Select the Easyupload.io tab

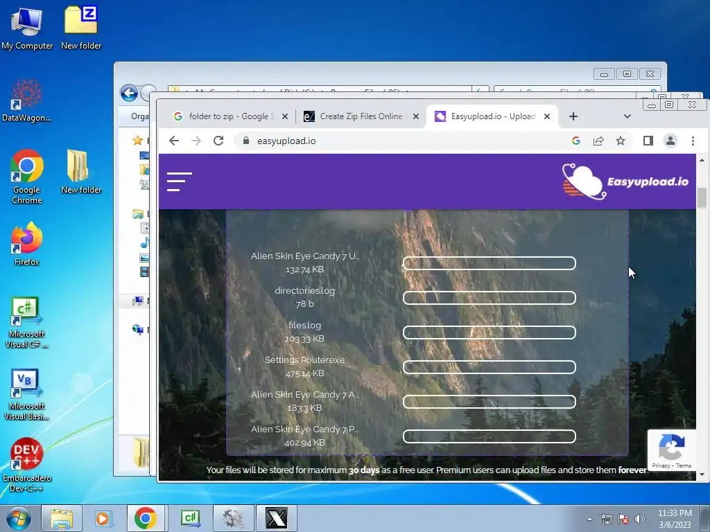(x=493, y=116)
